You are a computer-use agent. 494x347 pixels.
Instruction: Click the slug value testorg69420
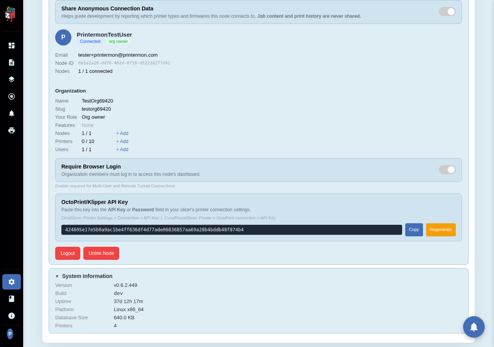click(x=96, y=109)
